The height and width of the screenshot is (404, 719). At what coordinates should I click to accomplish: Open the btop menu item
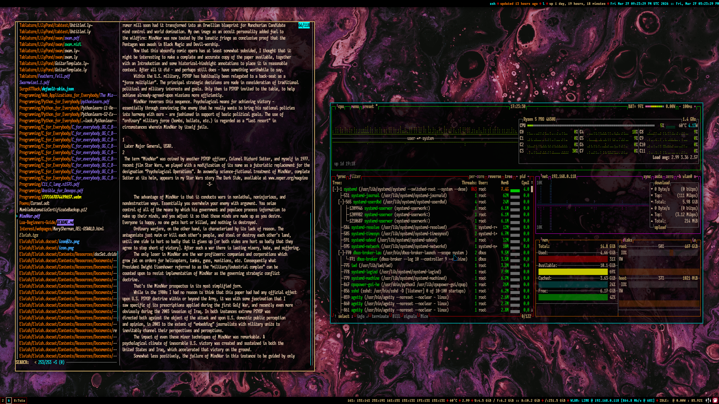point(355,107)
